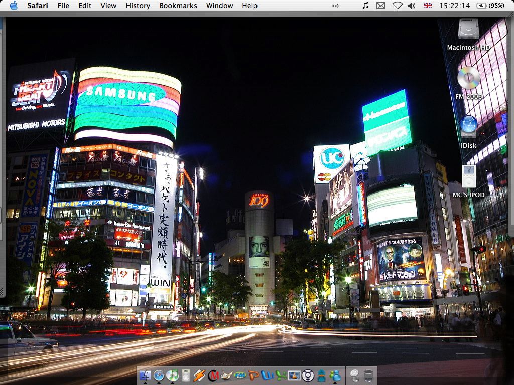Select the Macintosh HD desktop drive

pyautogui.click(x=468, y=35)
